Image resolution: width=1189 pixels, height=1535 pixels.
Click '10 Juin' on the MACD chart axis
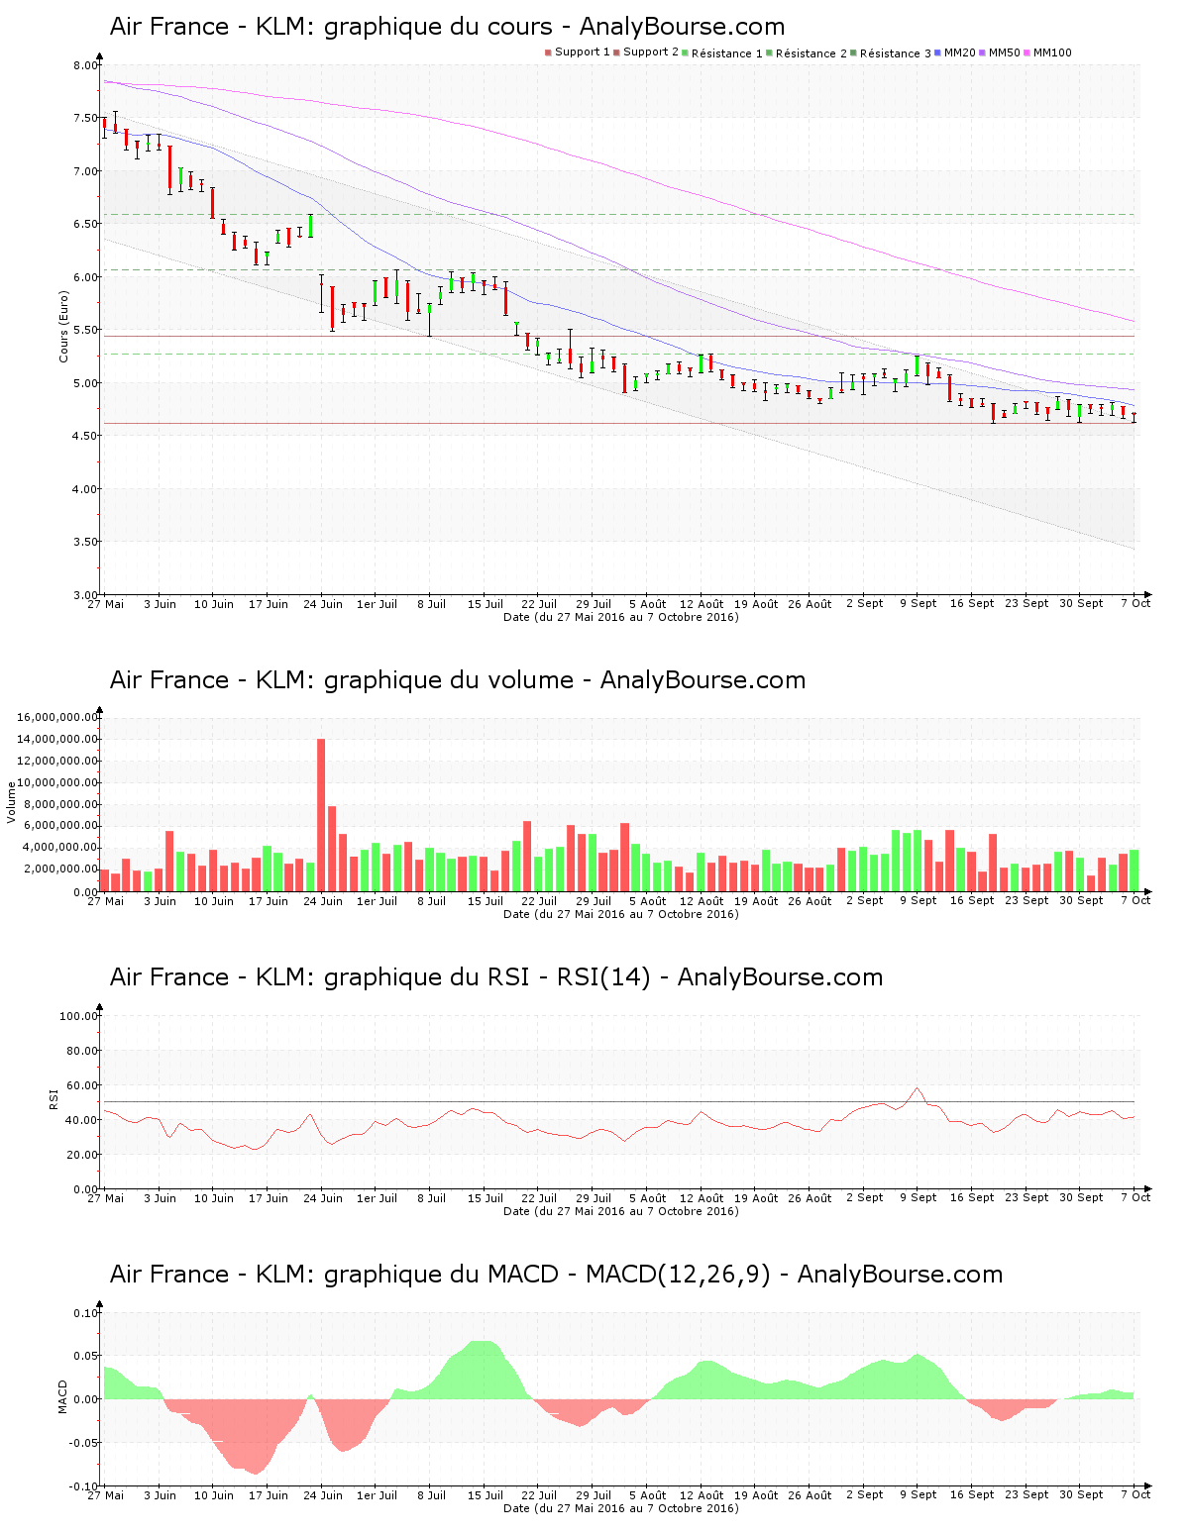point(214,1495)
